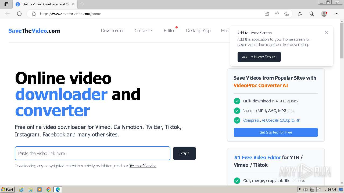
Task: Open the Desktop App menu item
Action: tap(198, 31)
